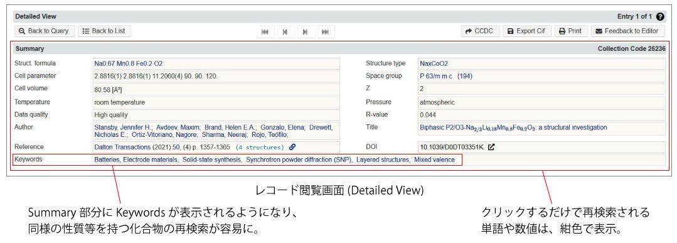Open the CCDC link button
The image size is (677, 243).
(x=480, y=31)
